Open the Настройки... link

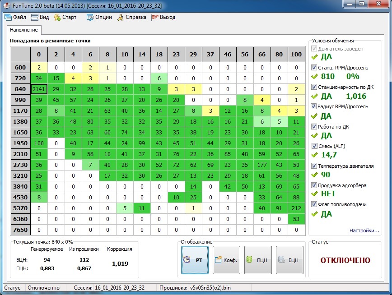[364, 230]
